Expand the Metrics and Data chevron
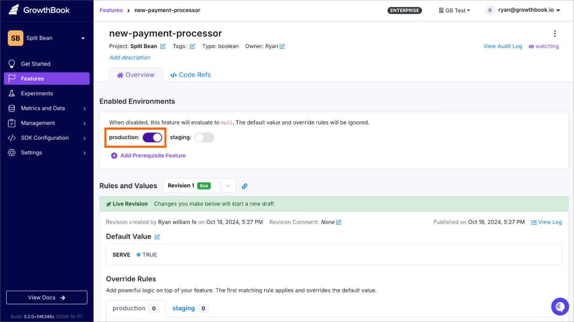Screen dimensions: 574x322 (84, 109)
